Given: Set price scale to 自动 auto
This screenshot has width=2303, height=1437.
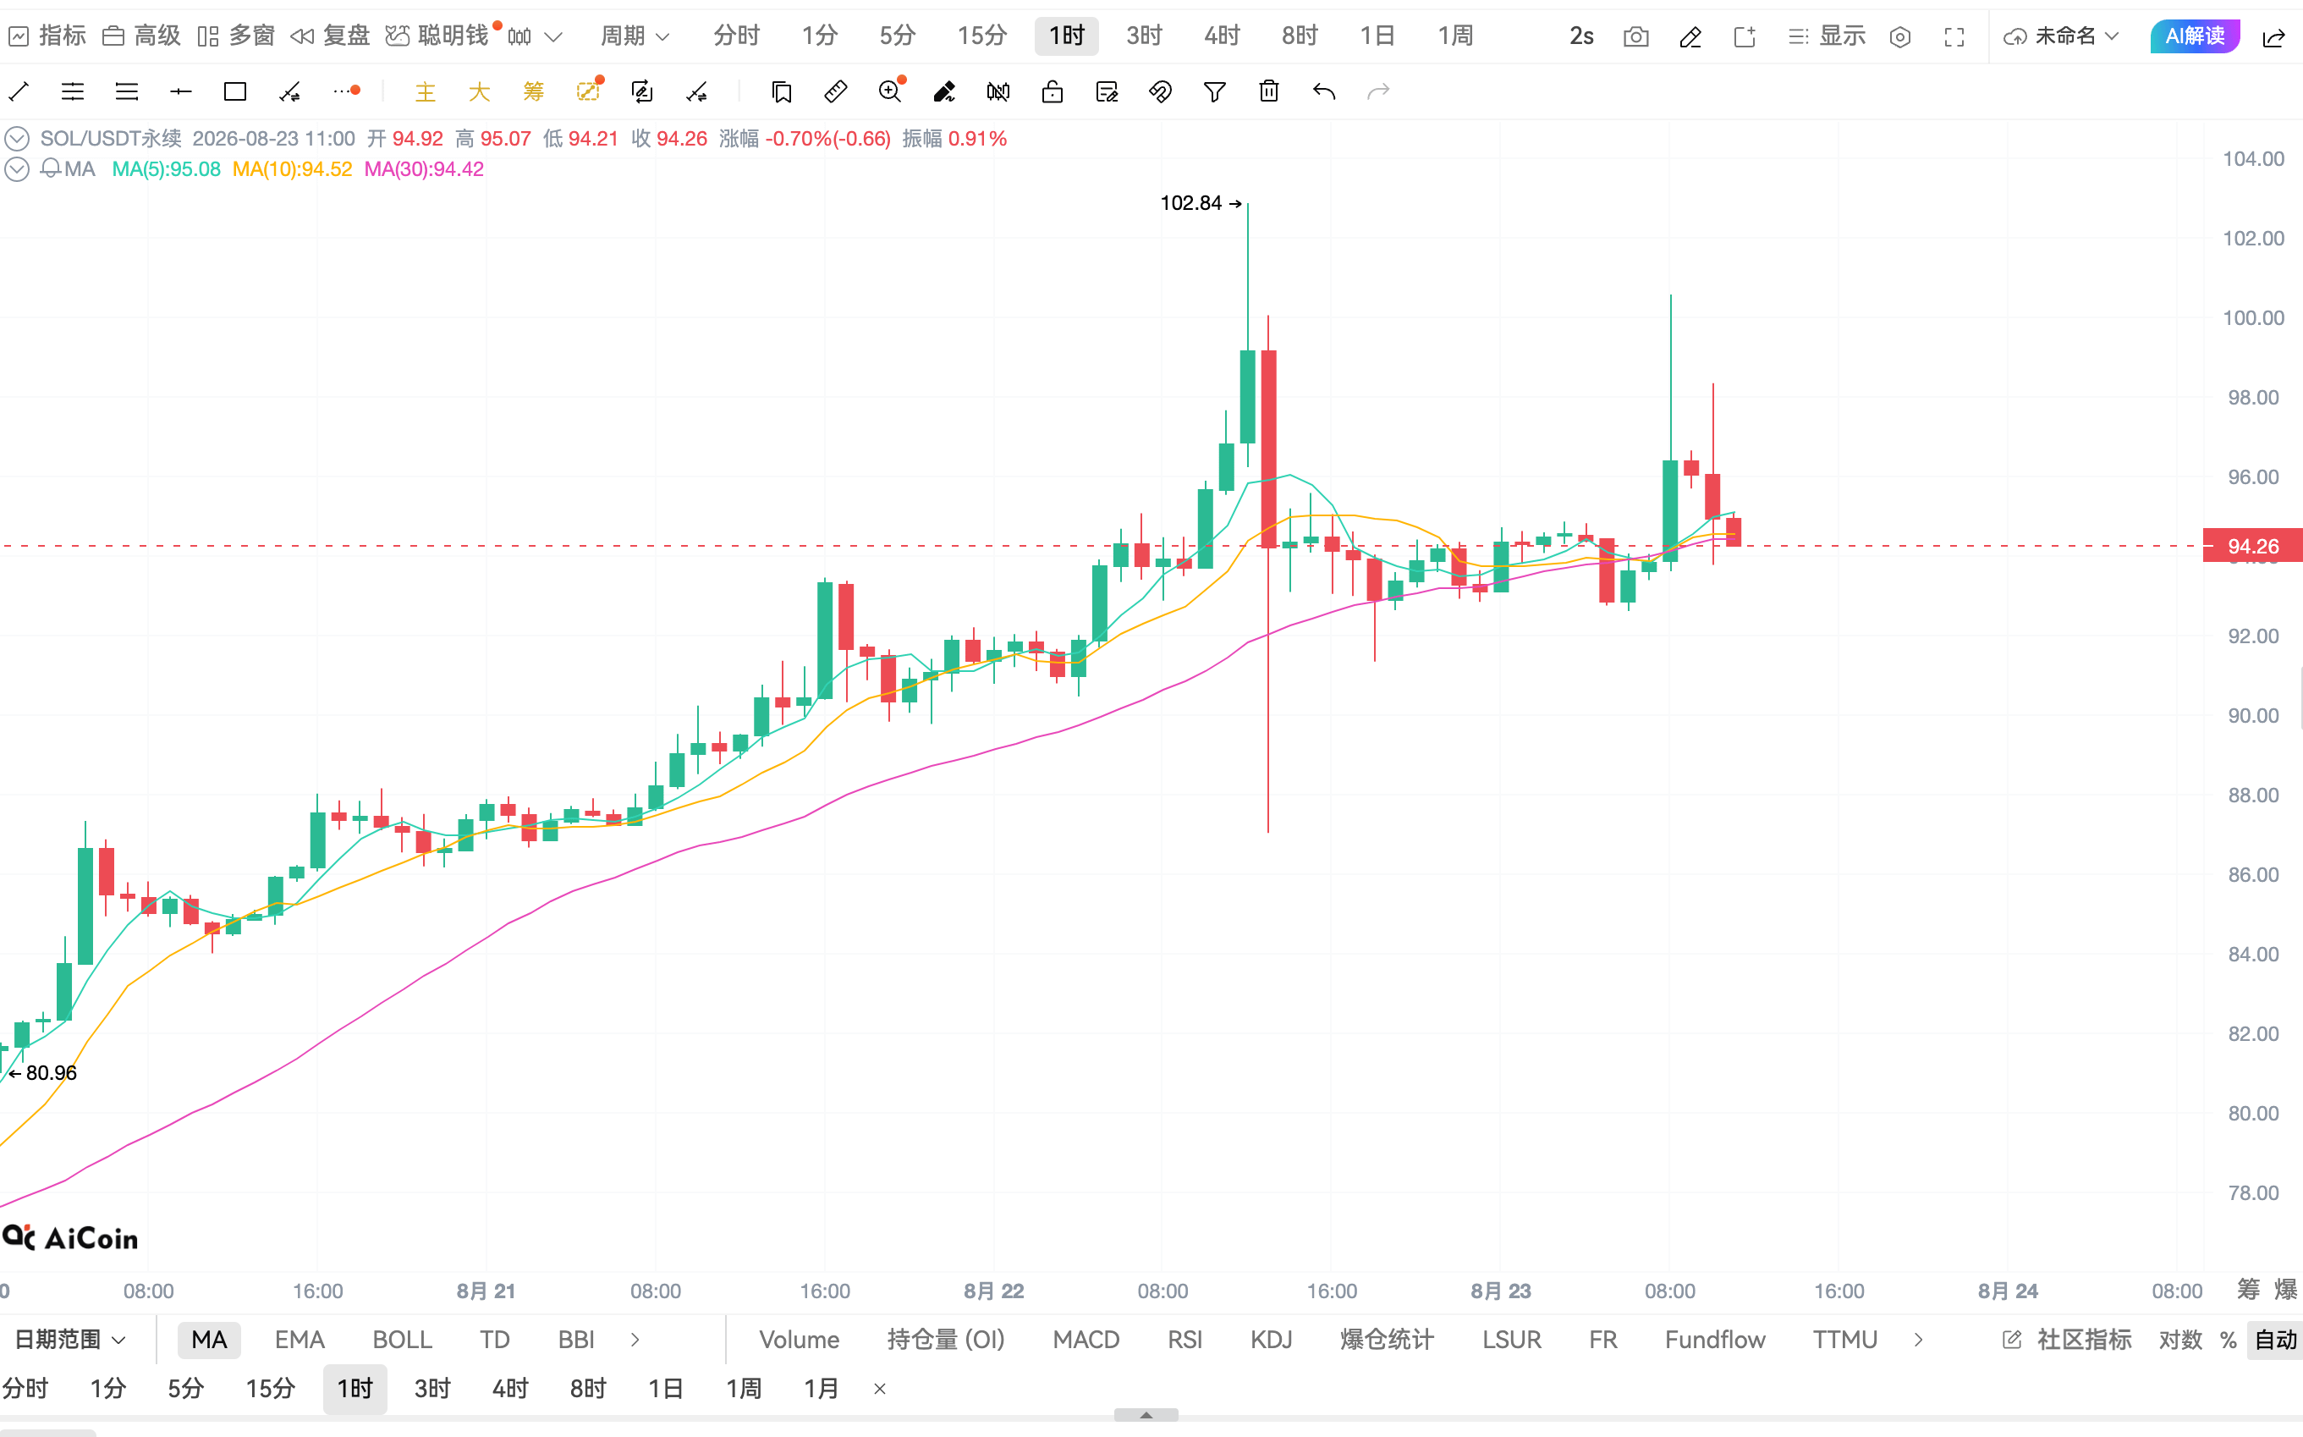Looking at the screenshot, I should (2275, 1339).
